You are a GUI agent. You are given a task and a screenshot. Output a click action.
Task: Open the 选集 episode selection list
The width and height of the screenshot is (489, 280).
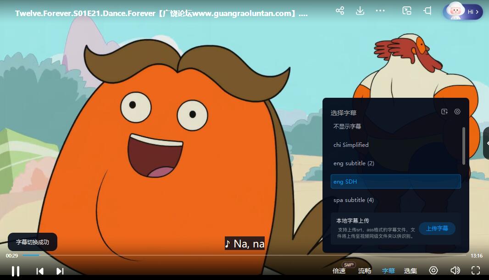pyautogui.click(x=411, y=271)
